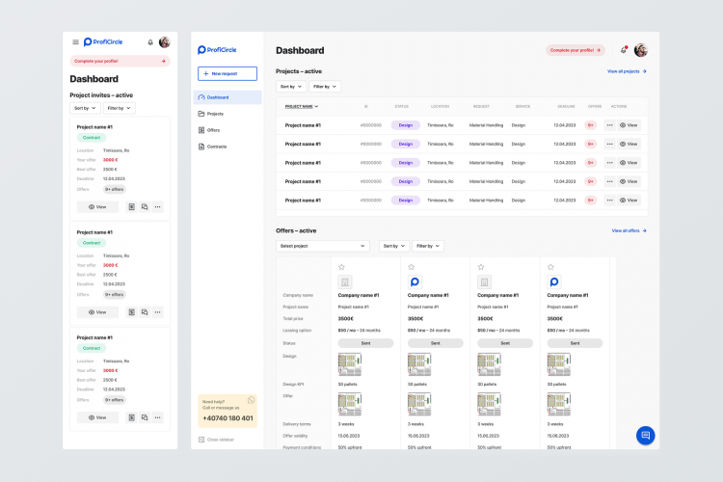723x482 pixels.
Task: Click the document icon on first mobile project card
Action: point(131,206)
